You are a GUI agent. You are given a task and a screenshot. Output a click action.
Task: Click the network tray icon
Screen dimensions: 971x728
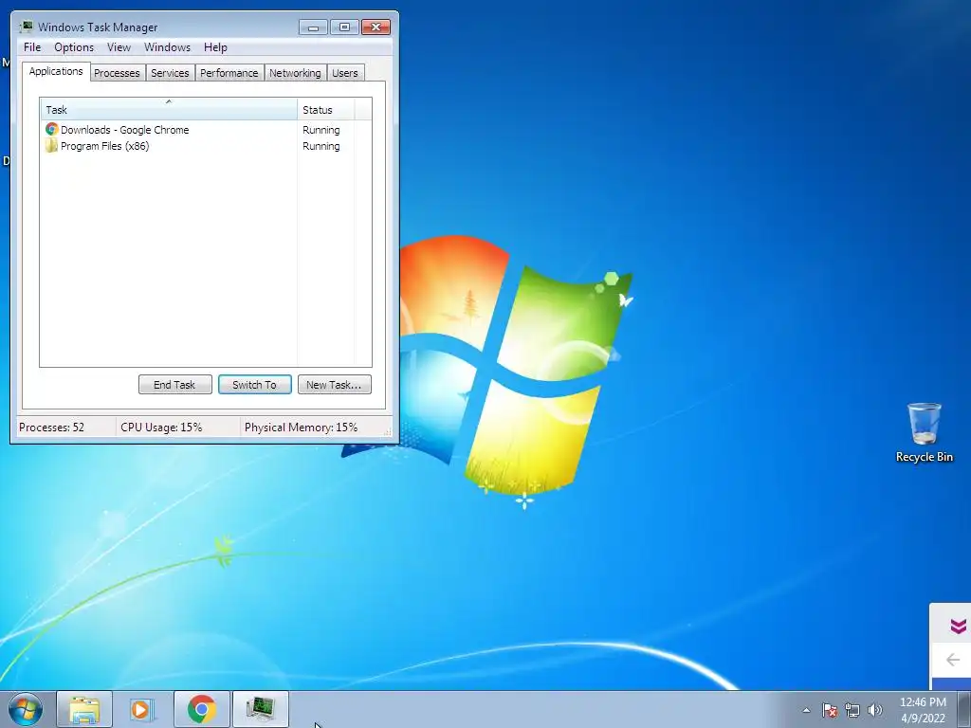click(852, 710)
